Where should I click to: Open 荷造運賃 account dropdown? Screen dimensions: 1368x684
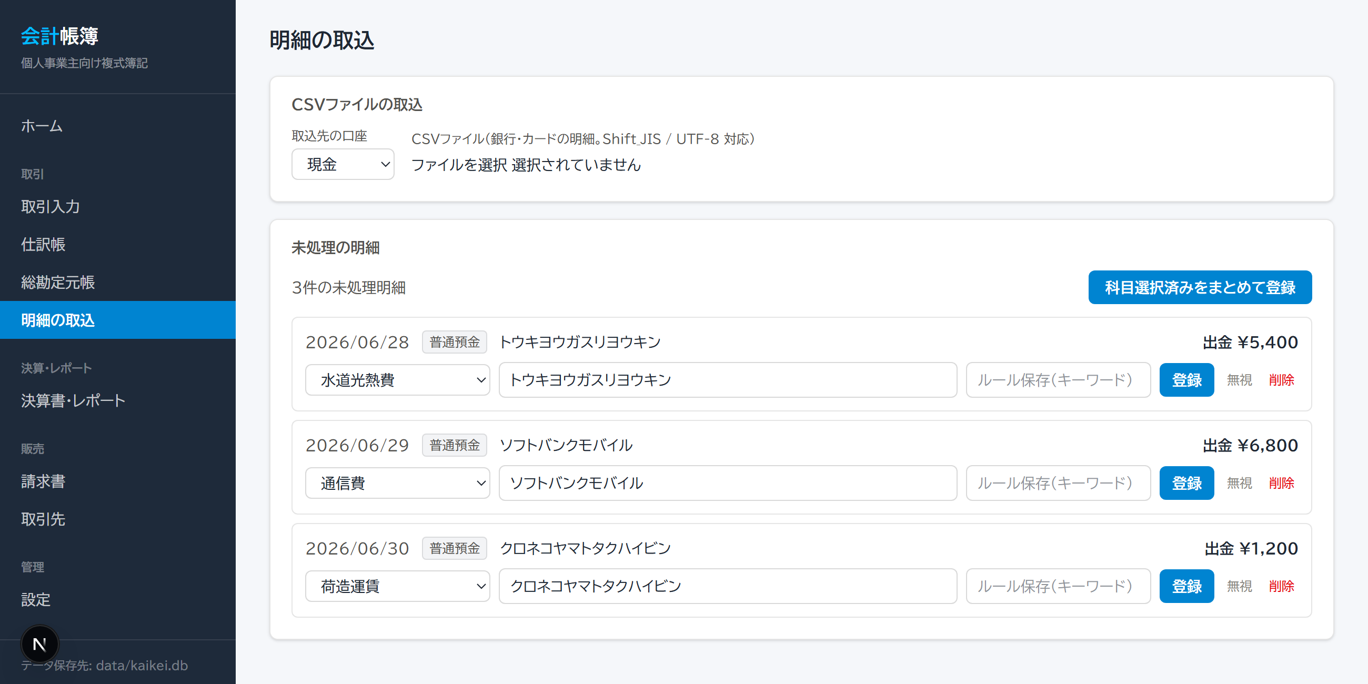click(x=397, y=586)
